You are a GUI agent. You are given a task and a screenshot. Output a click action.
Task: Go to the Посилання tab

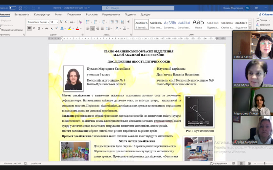[x=74, y=14]
